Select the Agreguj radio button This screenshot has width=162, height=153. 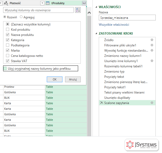coord(21,17)
